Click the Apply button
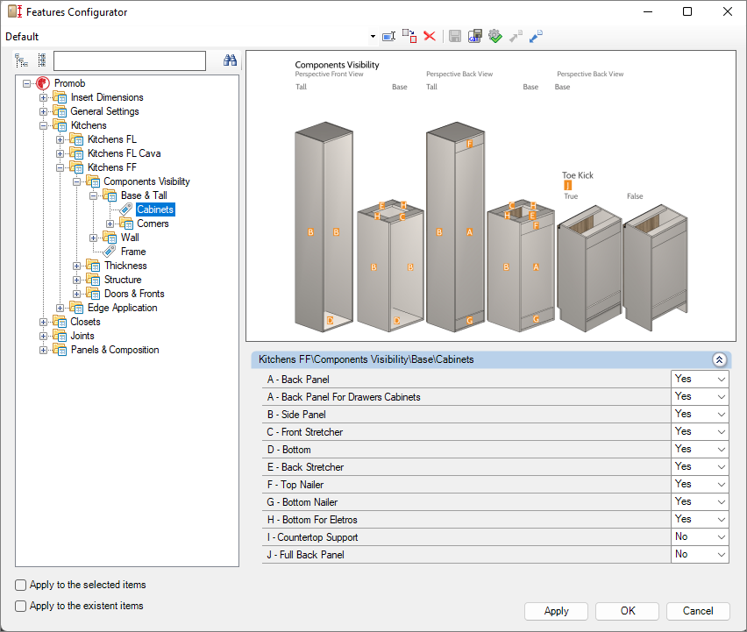 click(x=556, y=611)
